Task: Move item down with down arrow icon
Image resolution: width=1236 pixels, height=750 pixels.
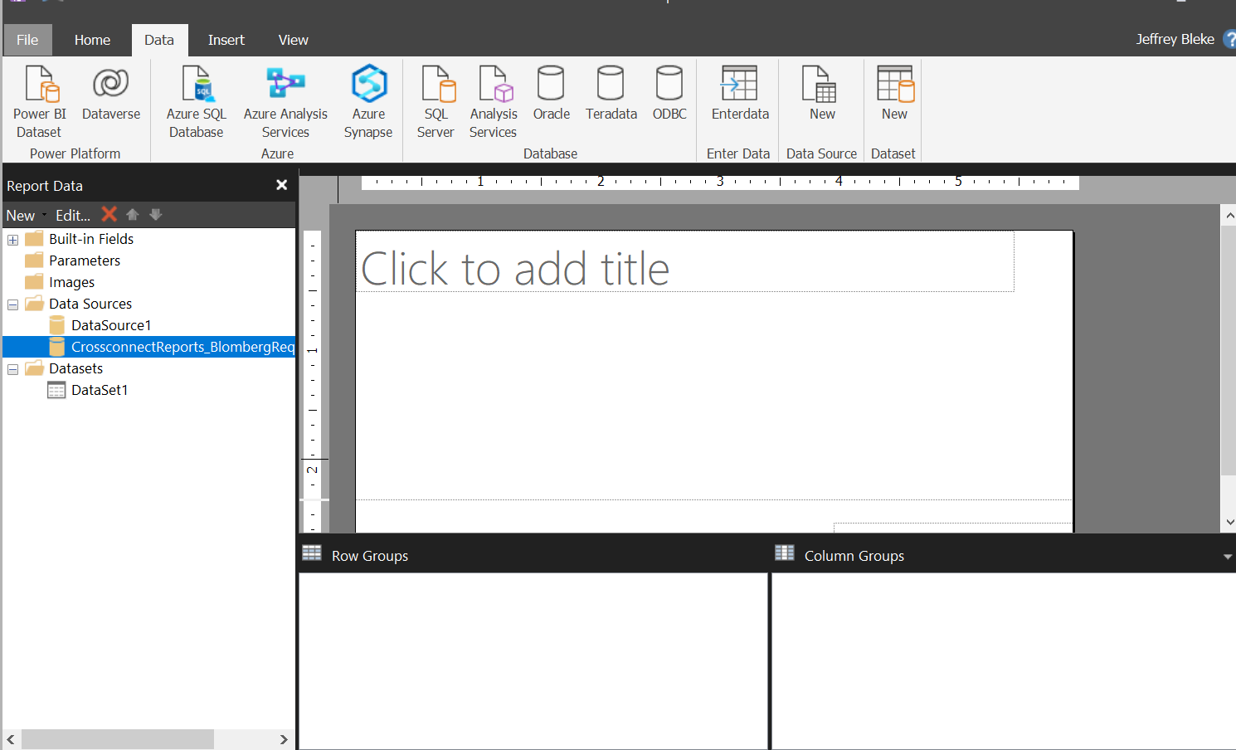Action: [155, 214]
